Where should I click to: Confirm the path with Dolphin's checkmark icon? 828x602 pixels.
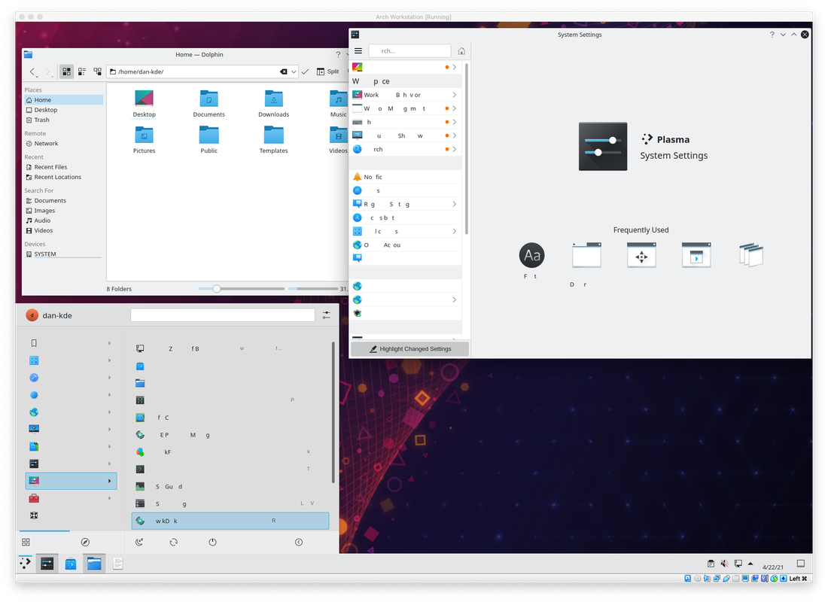(x=305, y=71)
